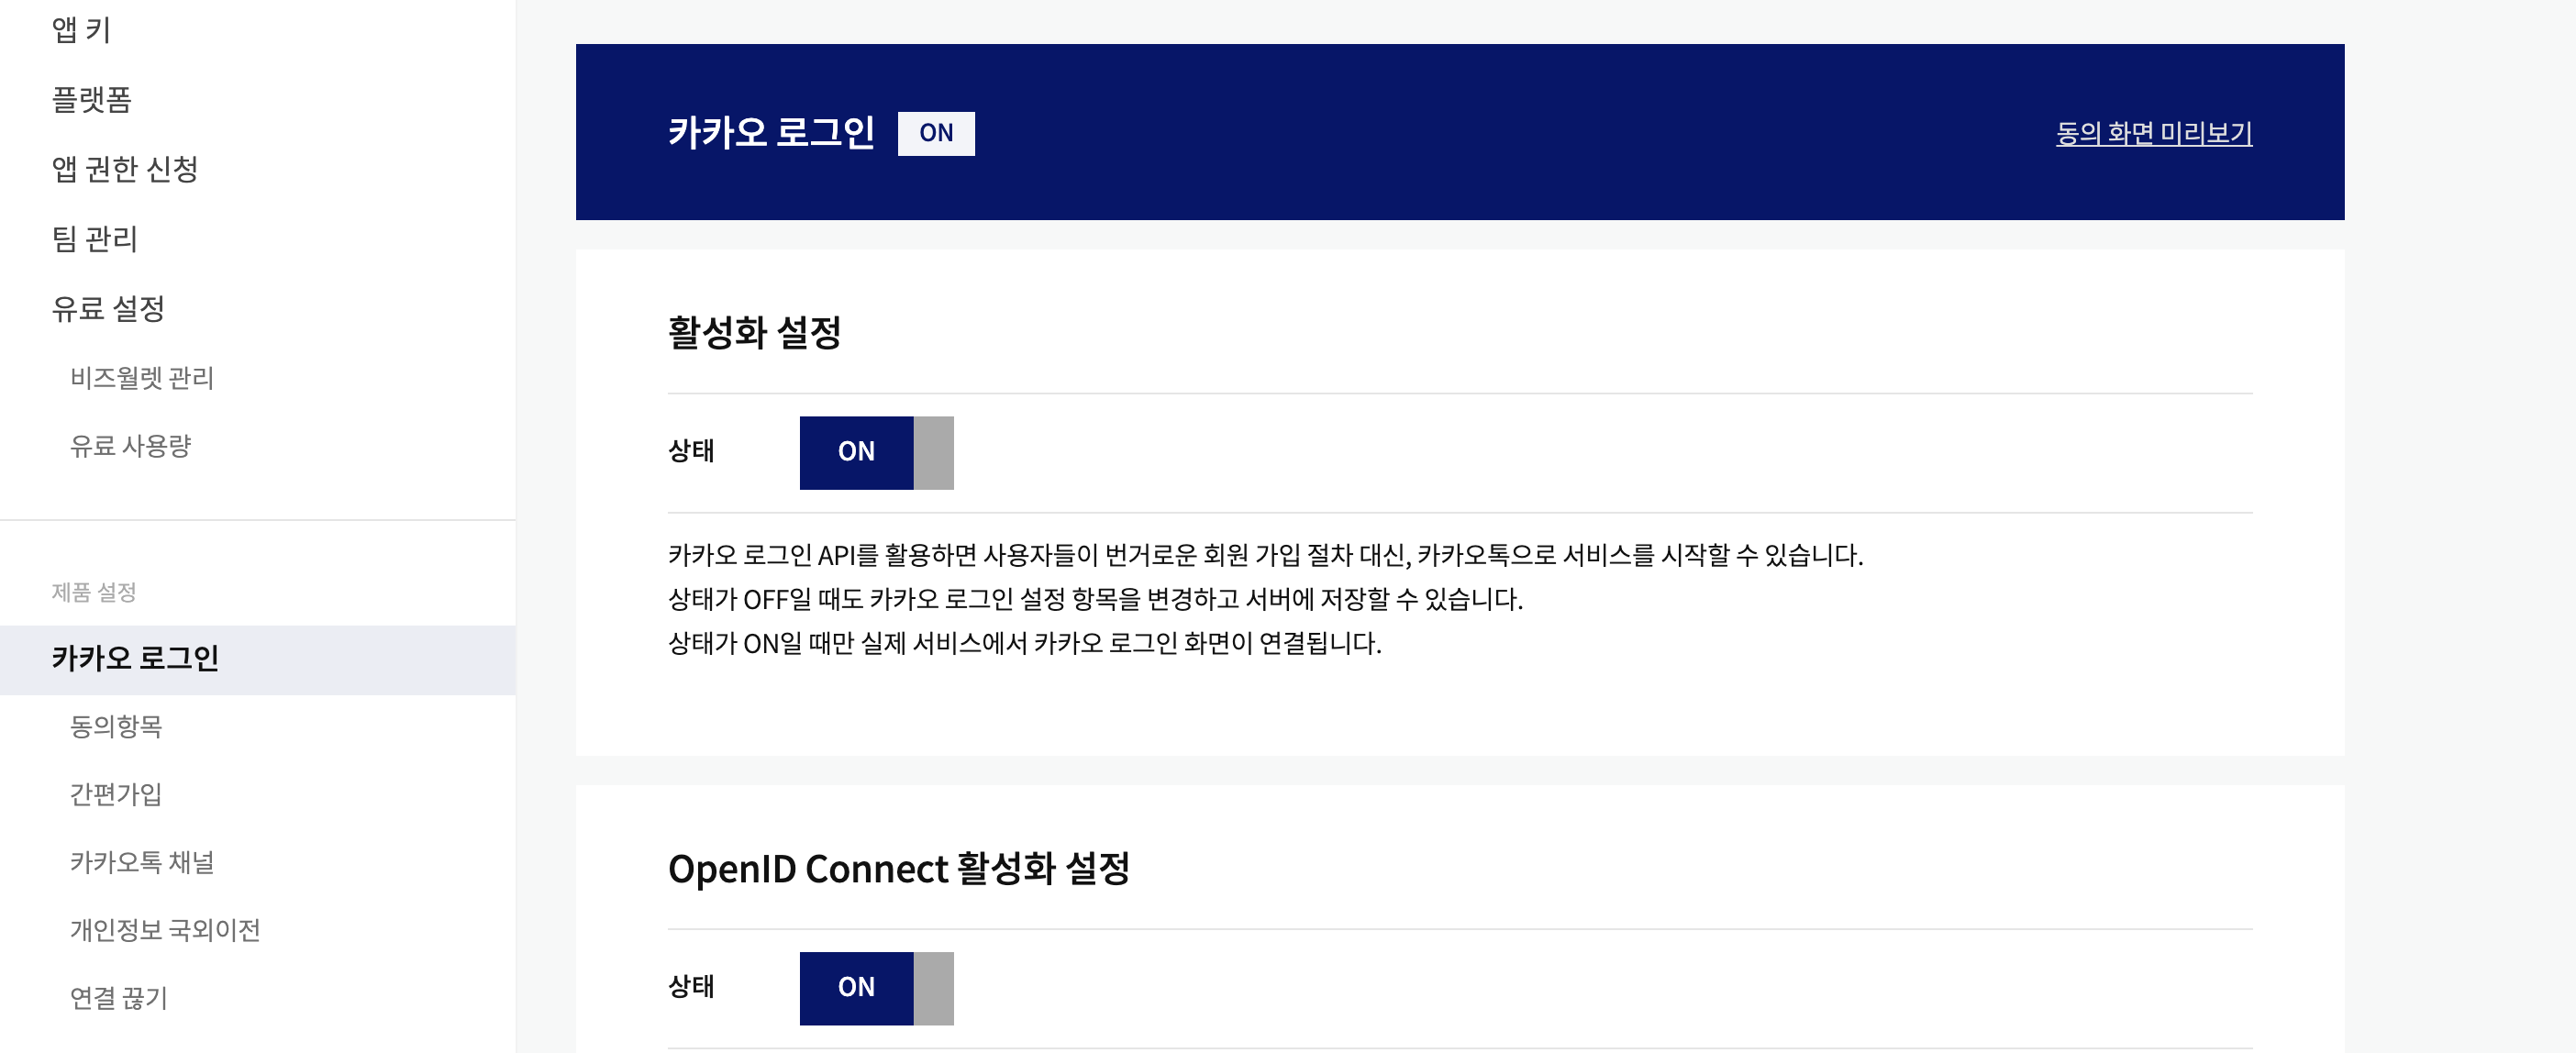The image size is (2576, 1053).
Task: Click the OpenID Connect 활성화 설정 heading
Action: (x=898, y=868)
